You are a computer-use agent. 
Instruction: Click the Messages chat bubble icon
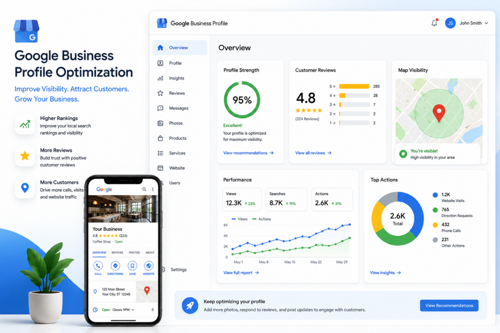(160, 108)
